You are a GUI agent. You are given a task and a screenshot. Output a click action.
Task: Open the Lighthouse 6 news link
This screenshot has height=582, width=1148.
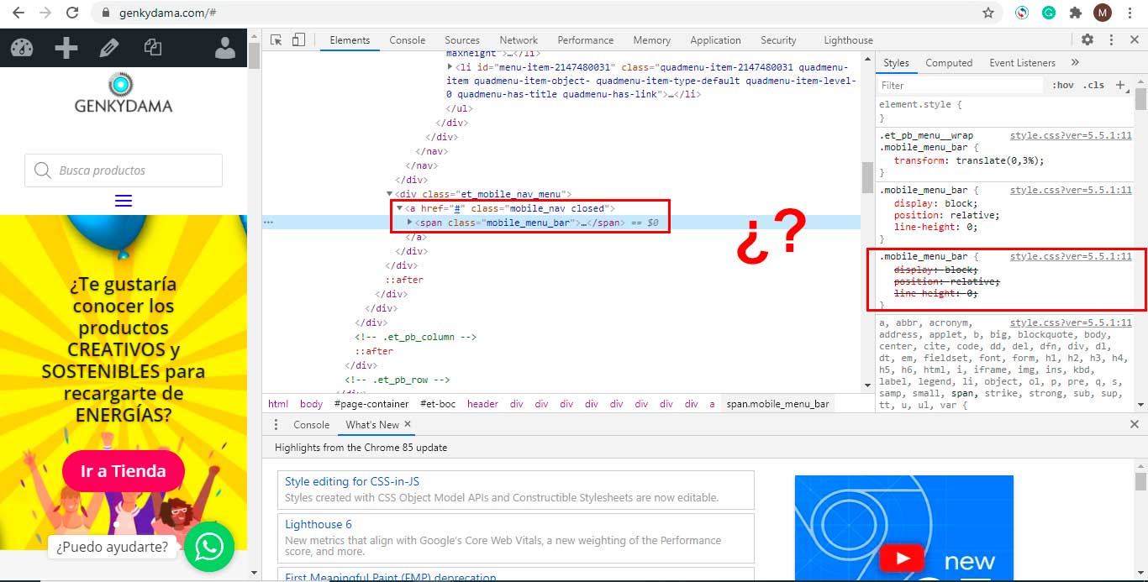tap(319, 524)
